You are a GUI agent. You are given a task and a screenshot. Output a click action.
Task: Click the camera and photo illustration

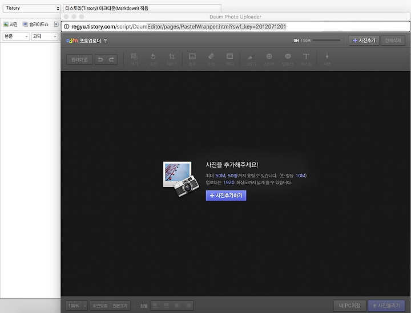coord(181,179)
